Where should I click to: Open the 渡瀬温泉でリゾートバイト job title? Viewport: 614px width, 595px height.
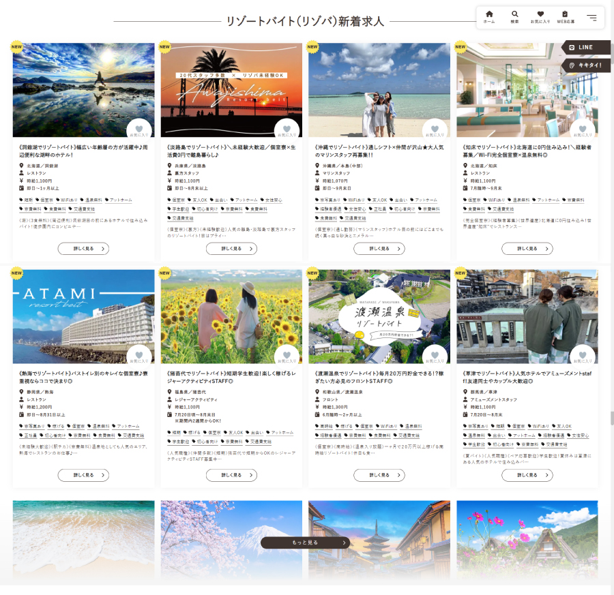click(379, 377)
